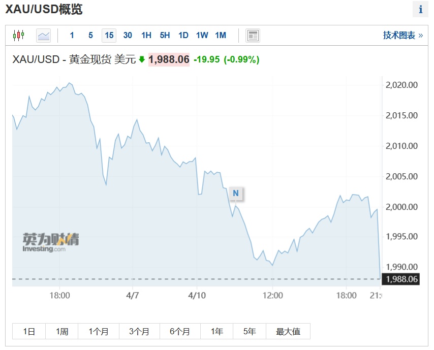Click the (-0.99%) percent change
Screen dimensions: 434x350
click(241, 59)
